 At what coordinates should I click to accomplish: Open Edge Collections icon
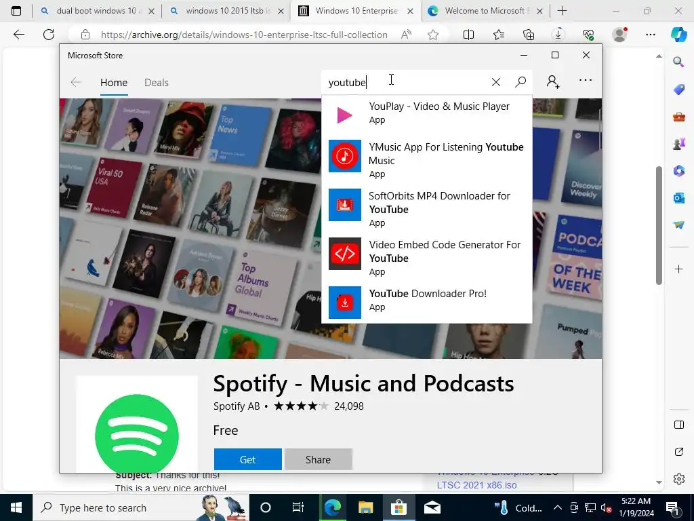coord(529,35)
